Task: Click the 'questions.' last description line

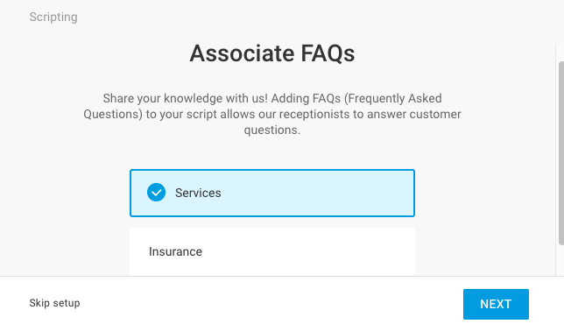Action: (272, 130)
